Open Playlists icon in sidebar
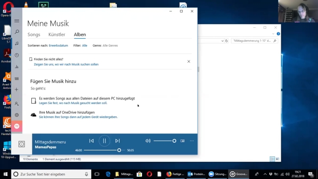Screen dimensions: 318x179 17,79
